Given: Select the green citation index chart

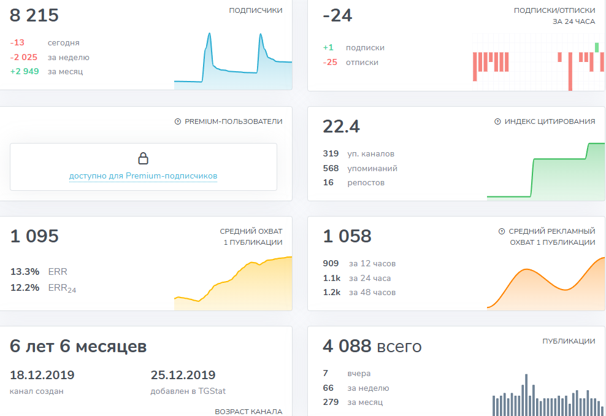Looking at the screenshot, I should [x=546, y=171].
